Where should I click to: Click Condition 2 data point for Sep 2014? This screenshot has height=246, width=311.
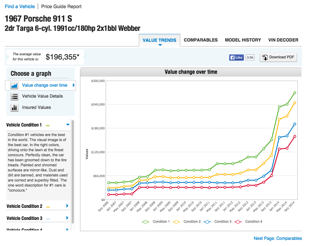pos(295,103)
